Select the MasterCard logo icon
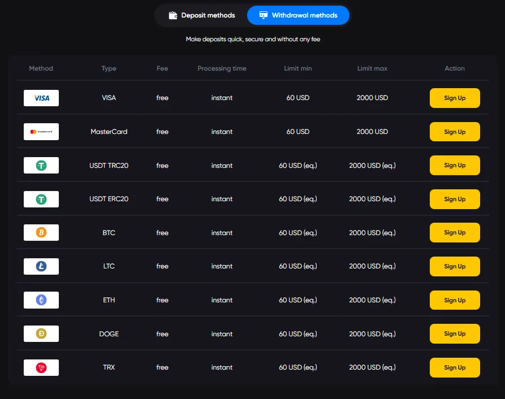The height and width of the screenshot is (399, 505). [41, 132]
